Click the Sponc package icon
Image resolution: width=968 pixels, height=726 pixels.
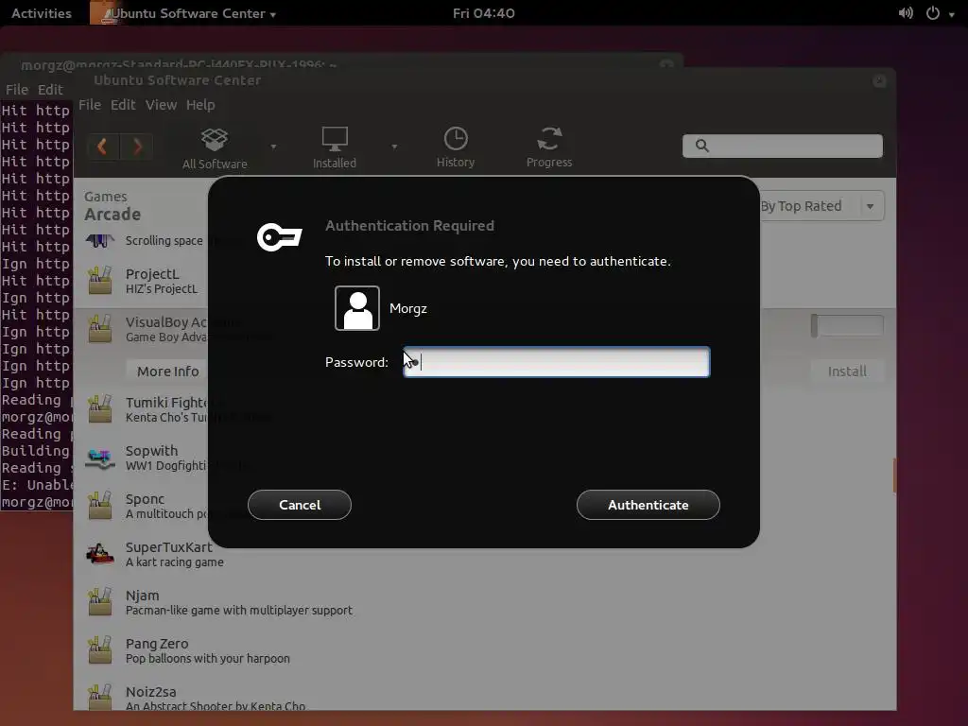click(100, 505)
